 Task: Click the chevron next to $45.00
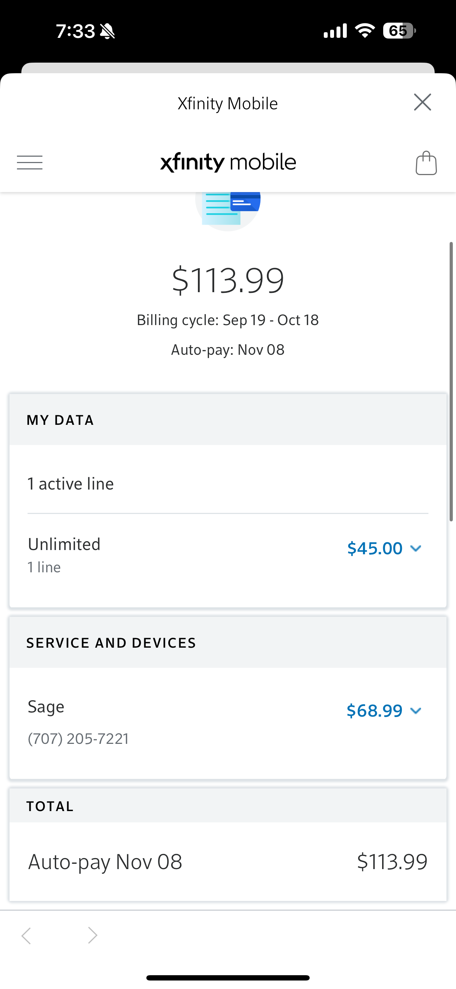[x=416, y=548]
